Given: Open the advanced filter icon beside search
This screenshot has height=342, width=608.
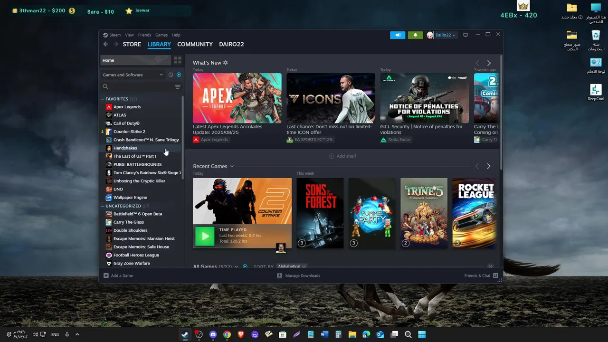Looking at the screenshot, I should [178, 86].
